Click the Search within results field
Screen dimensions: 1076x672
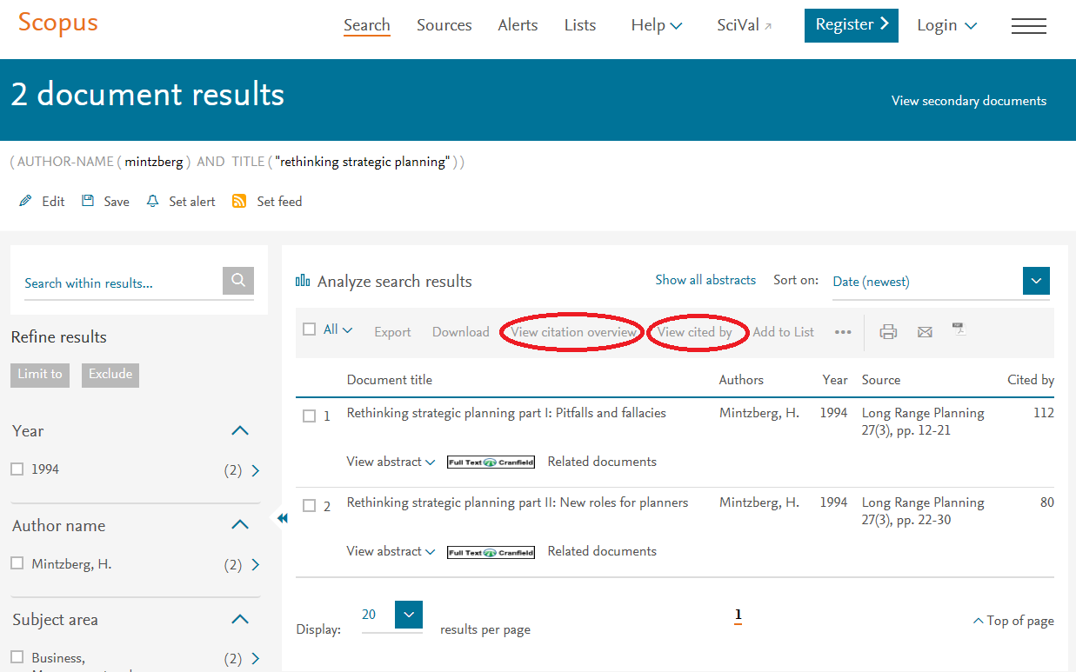point(122,283)
